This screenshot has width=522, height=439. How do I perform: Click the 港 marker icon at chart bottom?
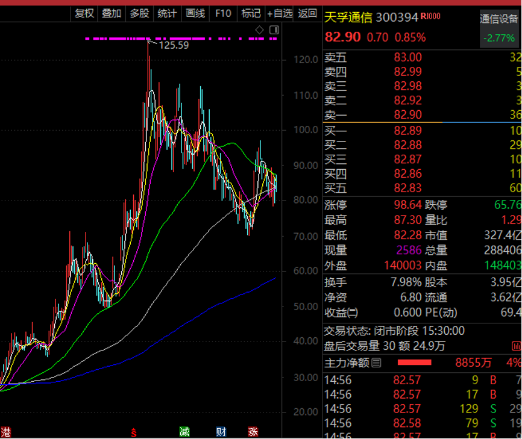click(5, 432)
